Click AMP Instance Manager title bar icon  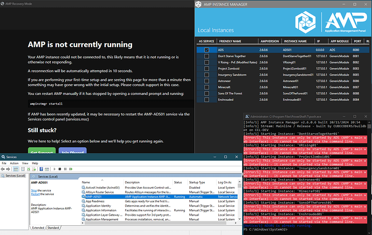[198, 4]
